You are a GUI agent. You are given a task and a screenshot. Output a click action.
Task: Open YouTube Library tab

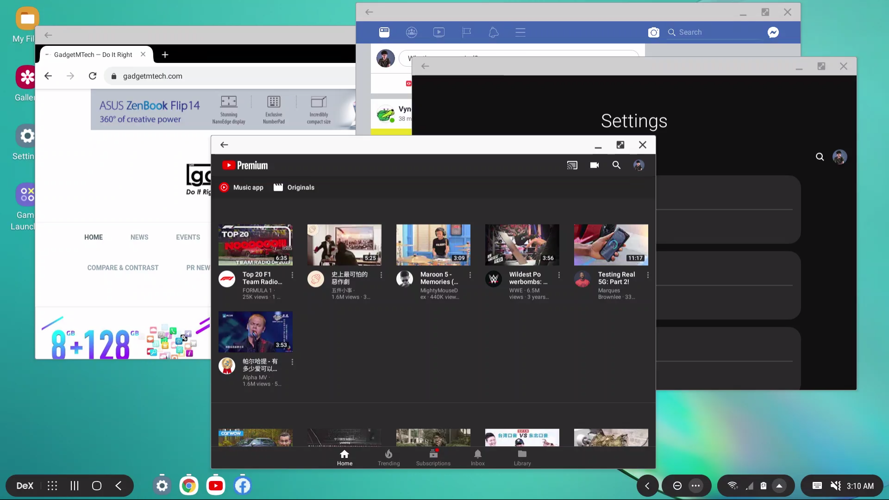[x=522, y=458]
